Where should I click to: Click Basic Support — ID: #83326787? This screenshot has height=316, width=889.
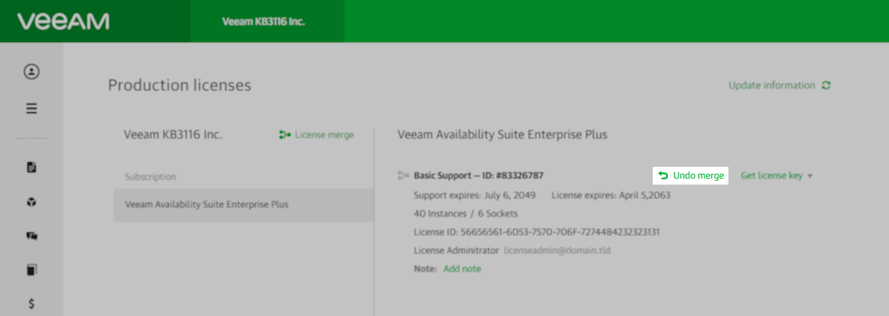[x=478, y=175]
